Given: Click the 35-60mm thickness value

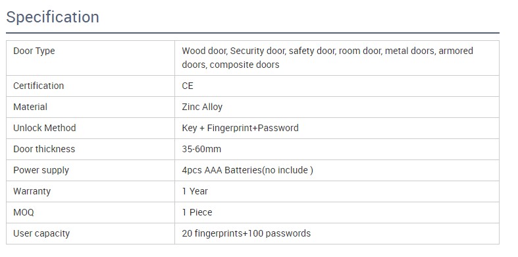Looking at the screenshot, I should pos(201,149).
